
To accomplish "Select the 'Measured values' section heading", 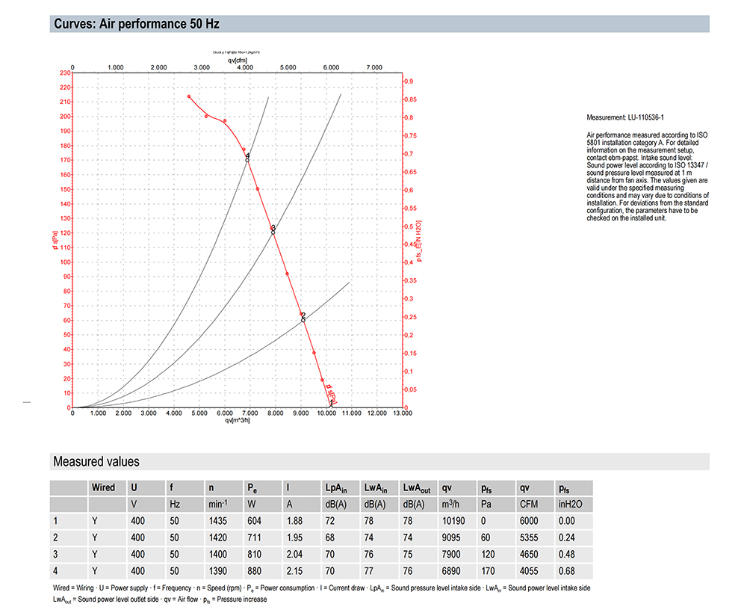I will 96,461.
